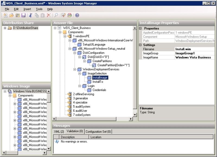The image size is (217, 157).
Task: Collapse the Settings section in the properties grid
Action: (x=141, y=45)
